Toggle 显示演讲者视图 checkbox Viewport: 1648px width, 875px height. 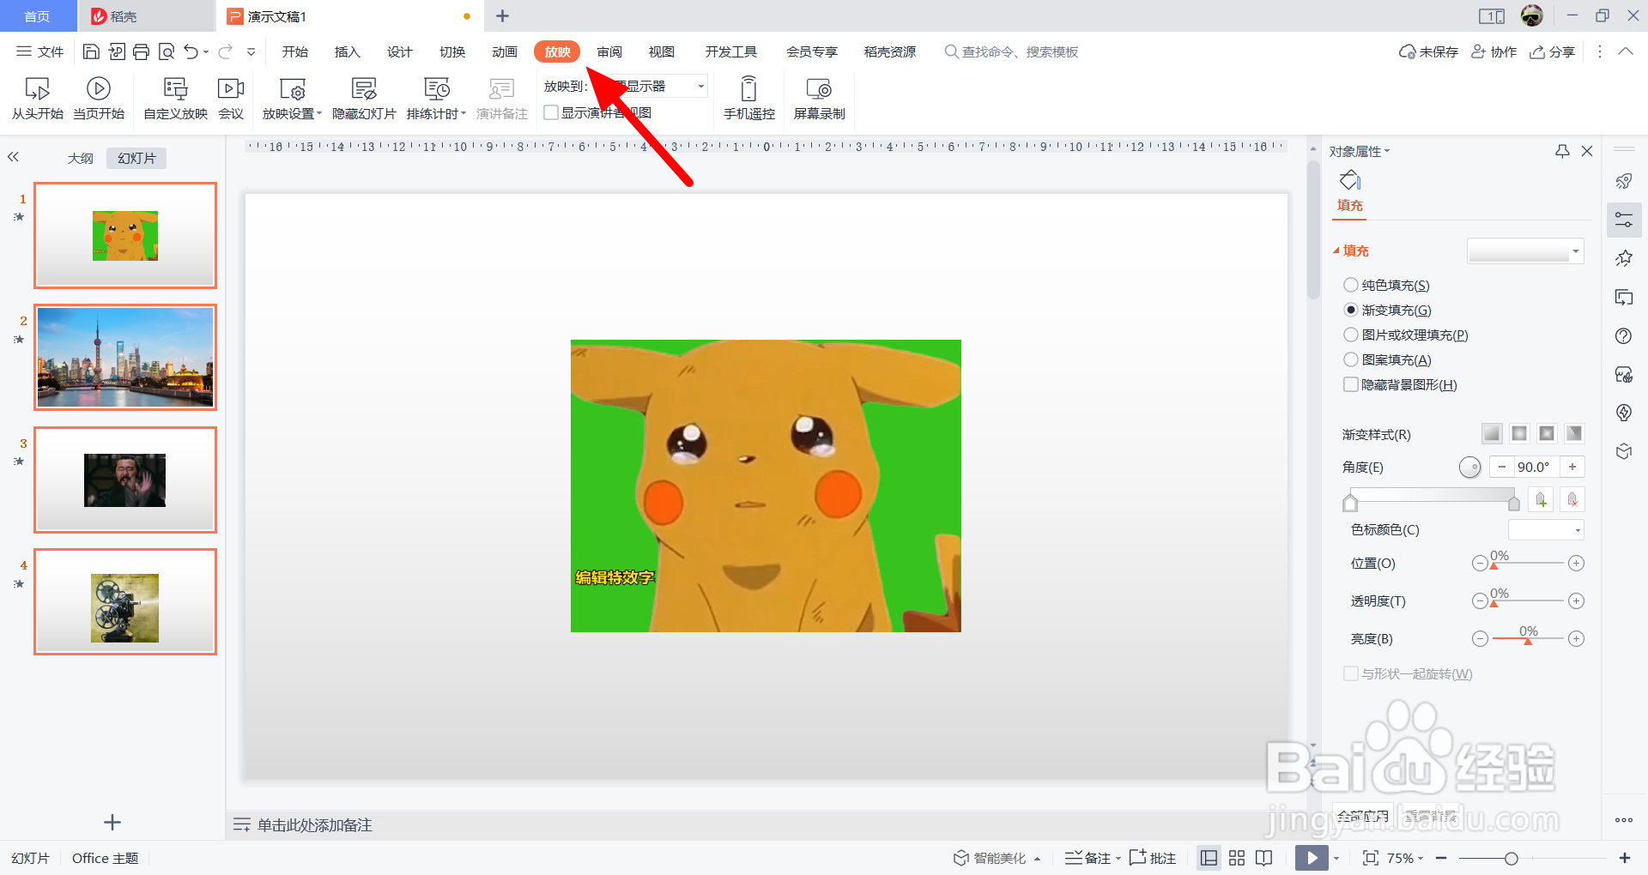[551, 112]
